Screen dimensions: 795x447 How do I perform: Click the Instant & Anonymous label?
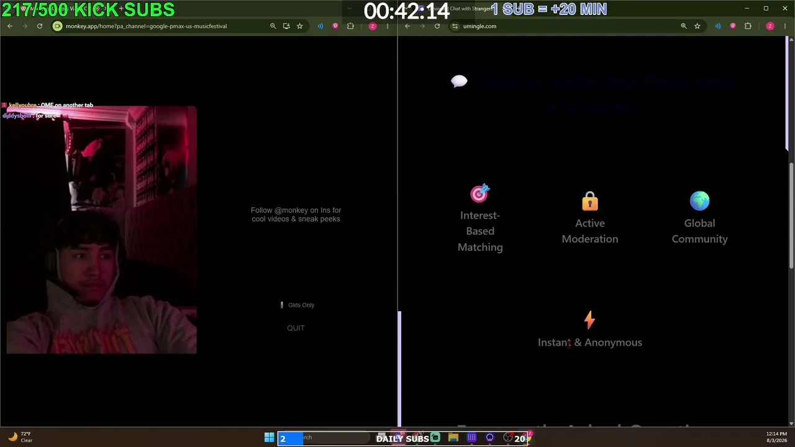[590, 342]
